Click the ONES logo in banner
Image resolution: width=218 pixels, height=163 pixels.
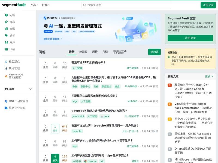click(50, 18)
